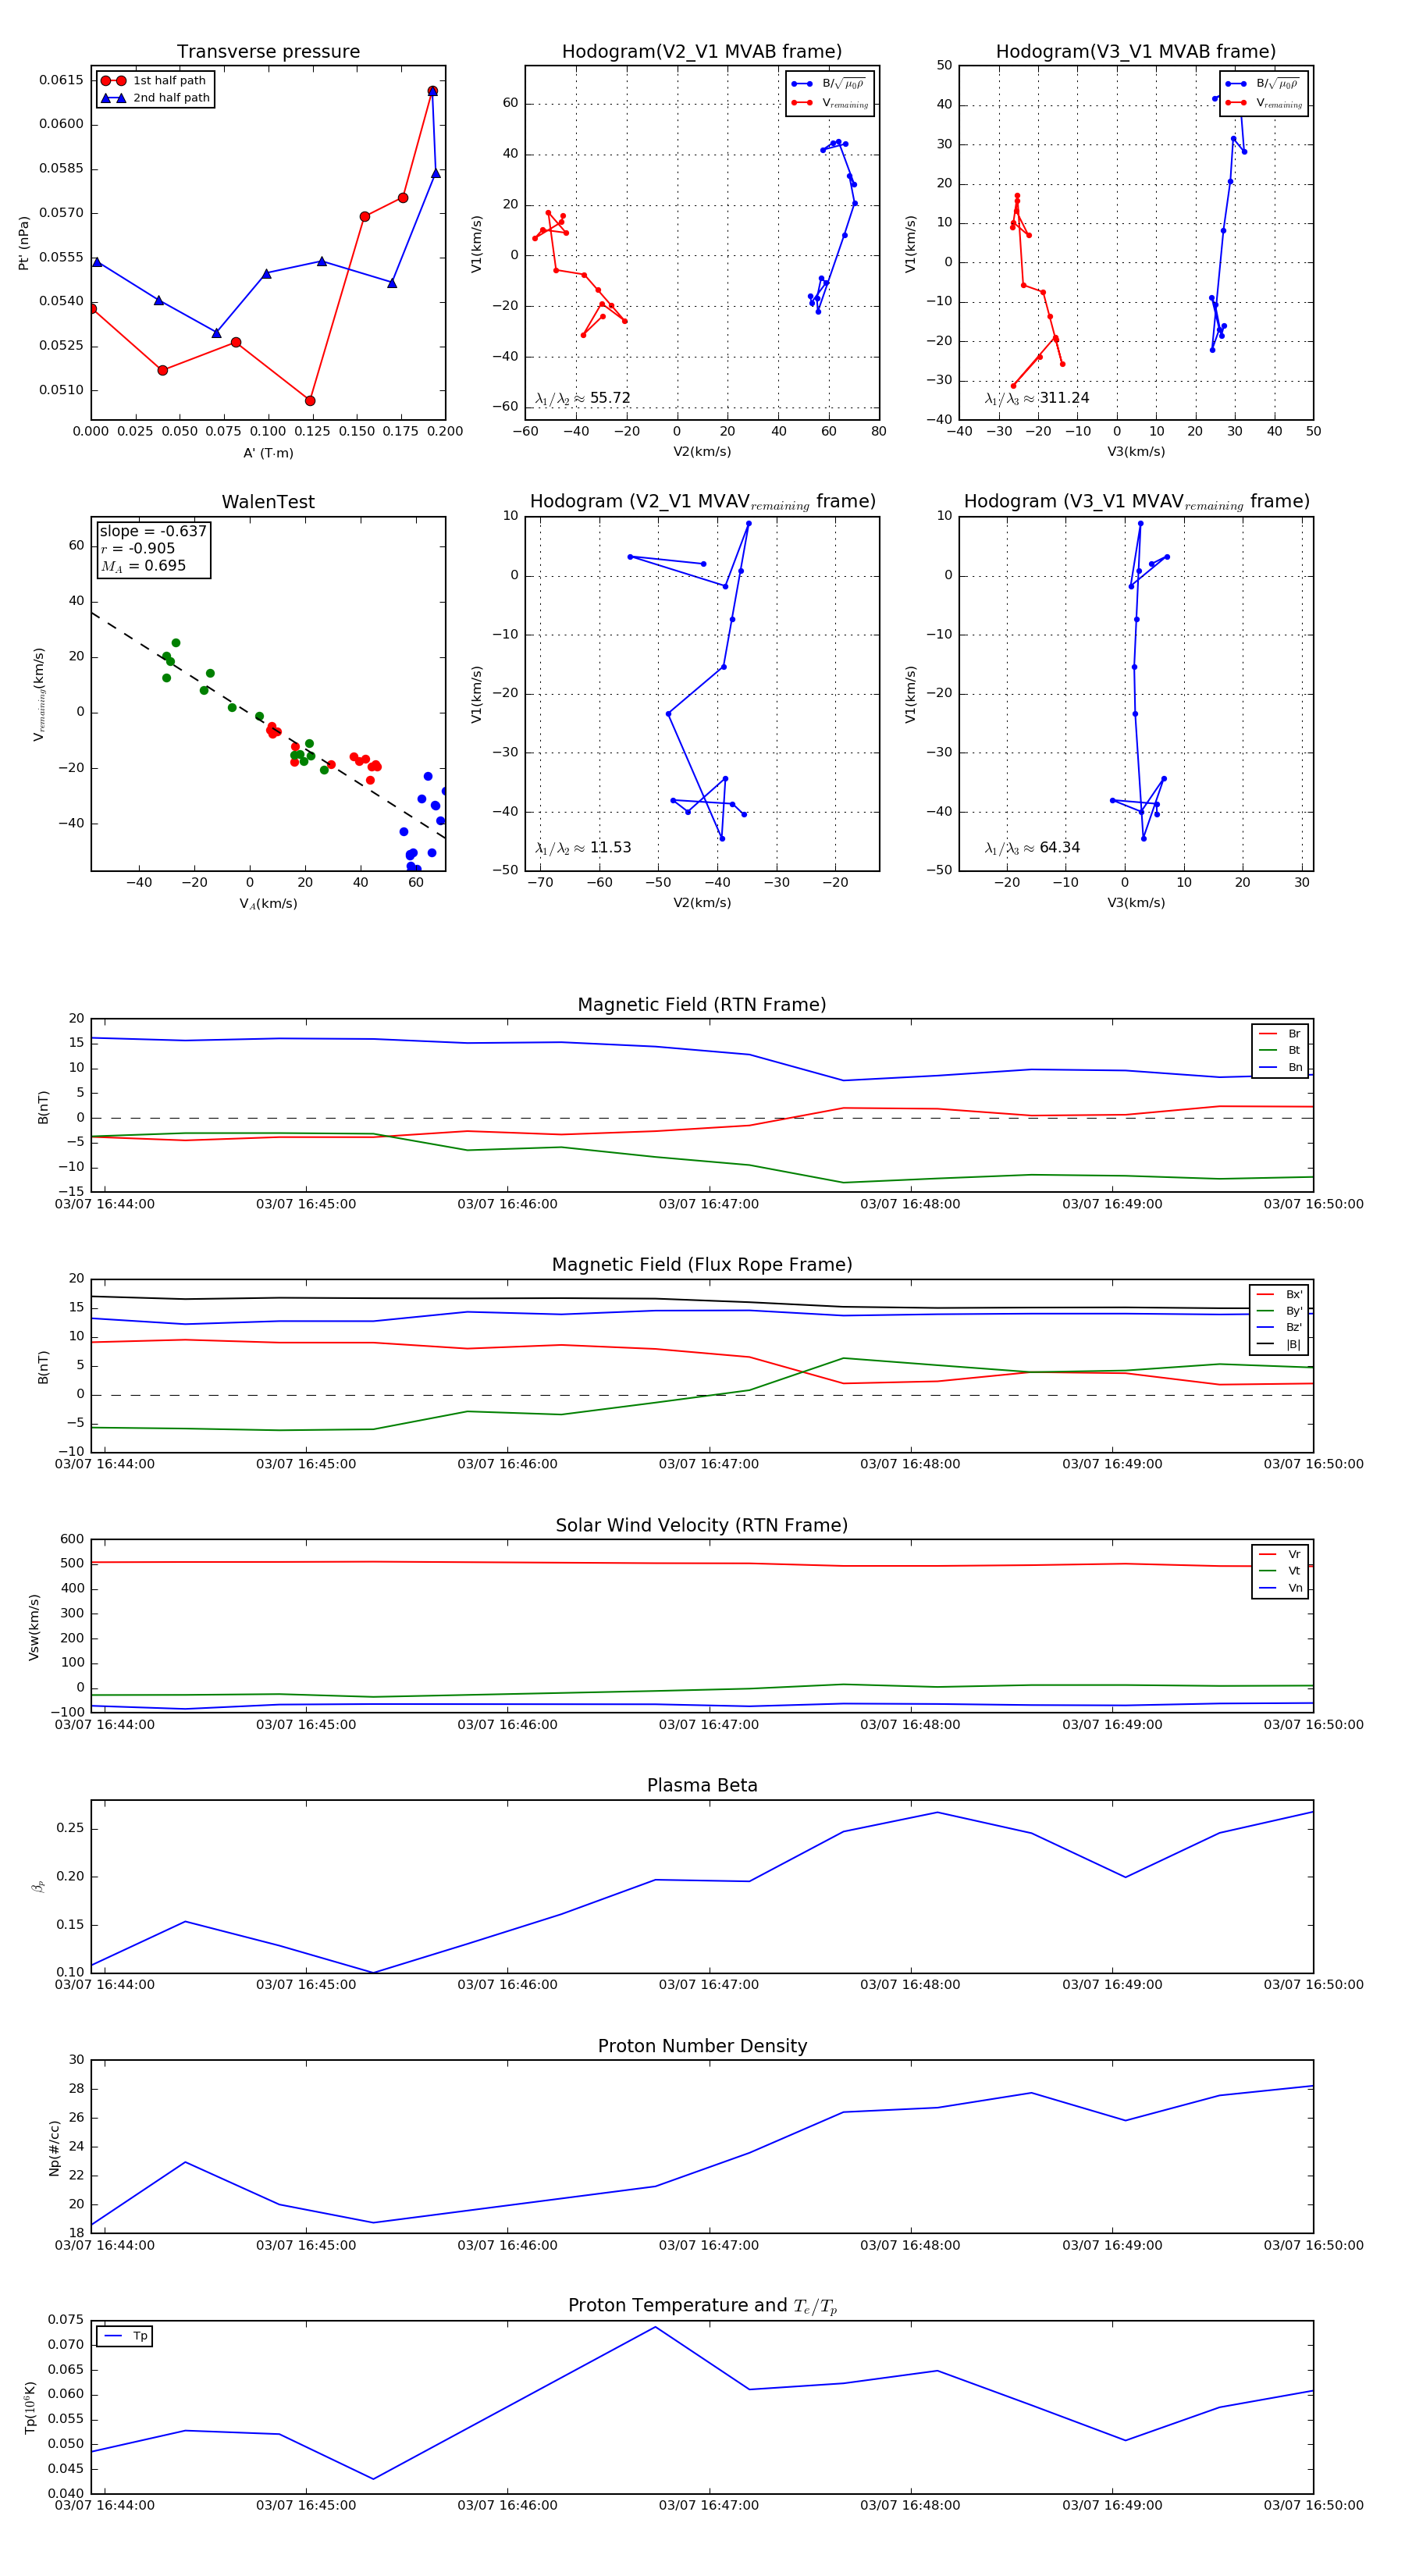Click the 'V2(km/s)' x-axis label of MVAB hodogram

[702, 452]
